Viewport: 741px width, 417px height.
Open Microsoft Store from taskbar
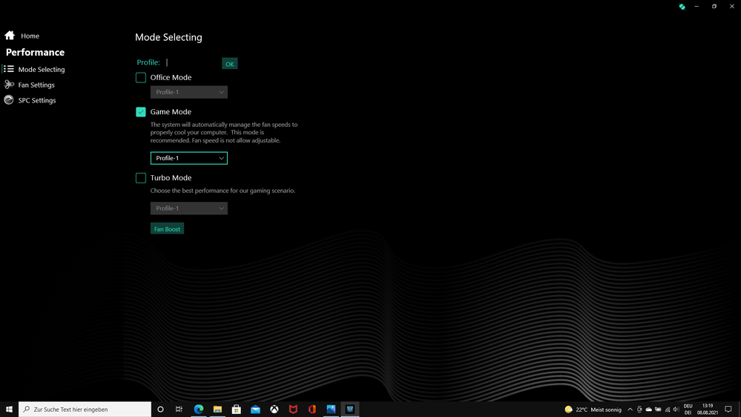[x=237, y=409]
